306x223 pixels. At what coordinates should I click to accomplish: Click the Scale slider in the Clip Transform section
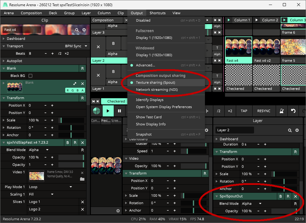(71, 120)
